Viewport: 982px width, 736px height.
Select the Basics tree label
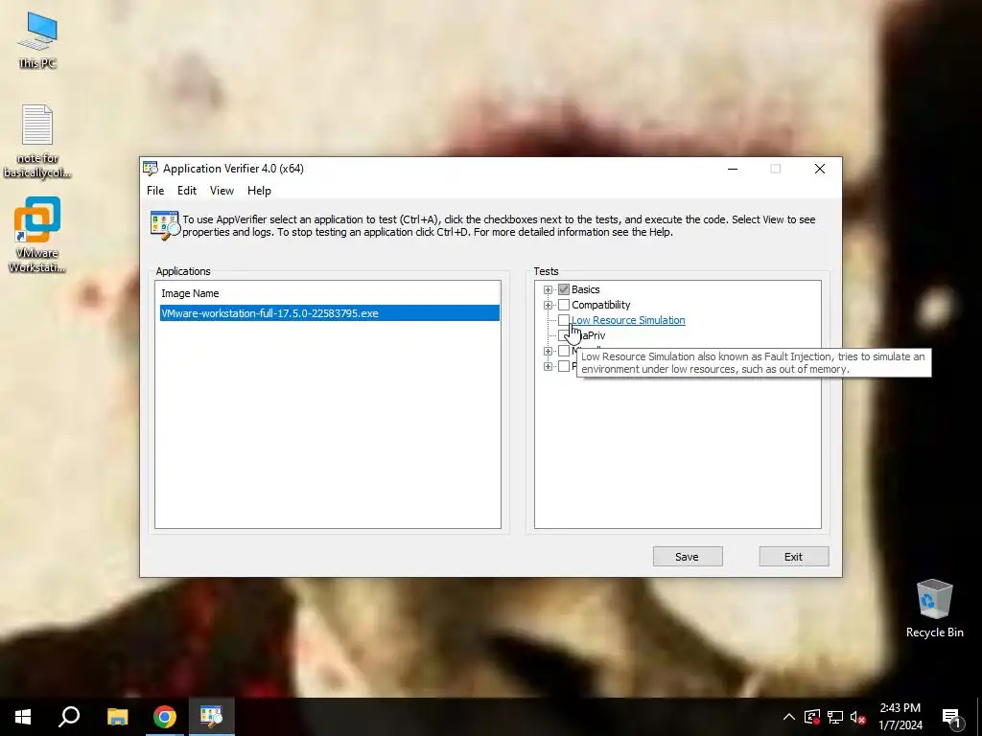(586, 289)
